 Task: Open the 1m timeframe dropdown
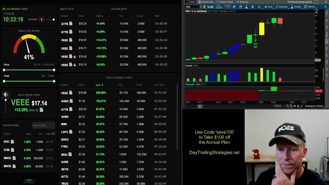tap(259, 7)
